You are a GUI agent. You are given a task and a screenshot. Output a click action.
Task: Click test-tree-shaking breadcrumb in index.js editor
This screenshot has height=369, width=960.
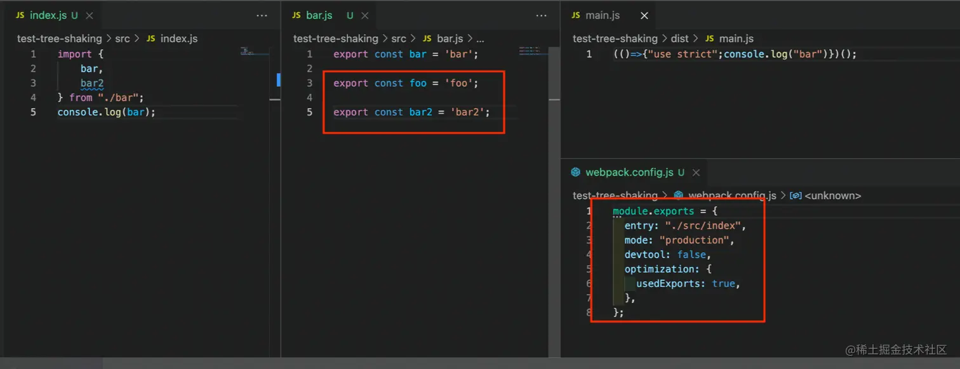(x=59, y=39)
